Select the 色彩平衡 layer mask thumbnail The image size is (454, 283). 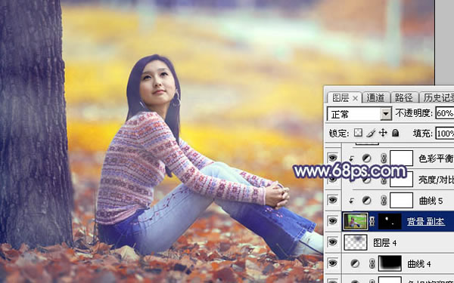tap(401, 158)
